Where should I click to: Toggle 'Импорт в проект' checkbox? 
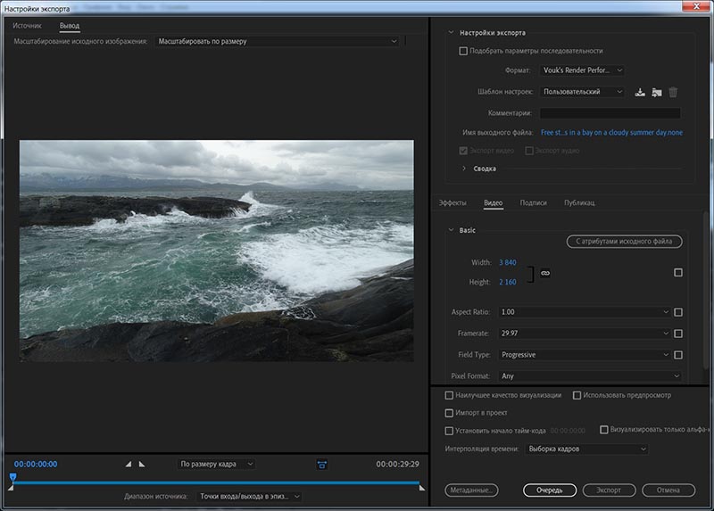tap(449, 413)
